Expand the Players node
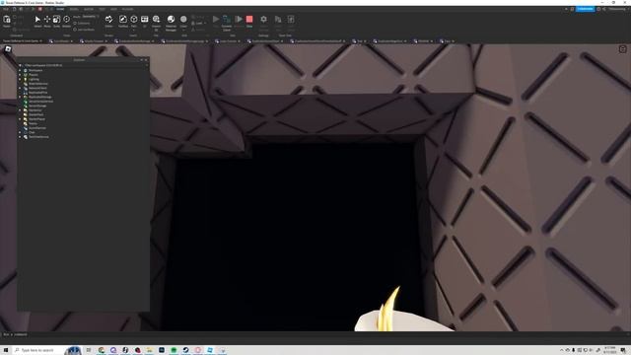This screenshot has height=355, width=631. pos(20,75)
